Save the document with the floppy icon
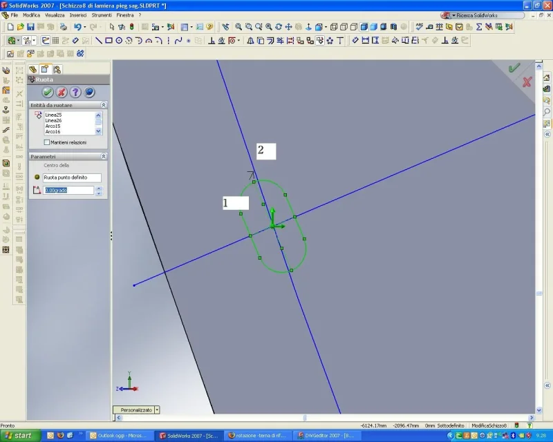Screen dimensions: 553x442 coord(30,27)
